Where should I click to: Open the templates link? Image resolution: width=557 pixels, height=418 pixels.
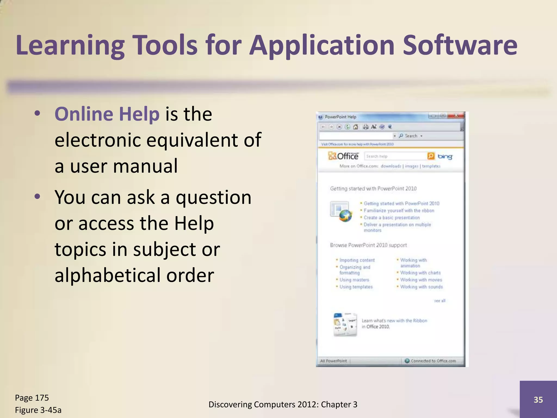coord(431,166)
